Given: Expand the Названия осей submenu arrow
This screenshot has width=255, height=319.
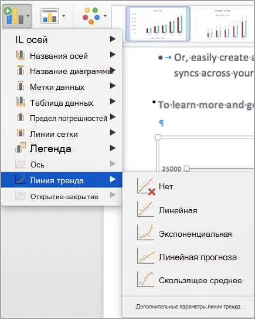Looking at the screenshot, I should [x=113, y=55].
